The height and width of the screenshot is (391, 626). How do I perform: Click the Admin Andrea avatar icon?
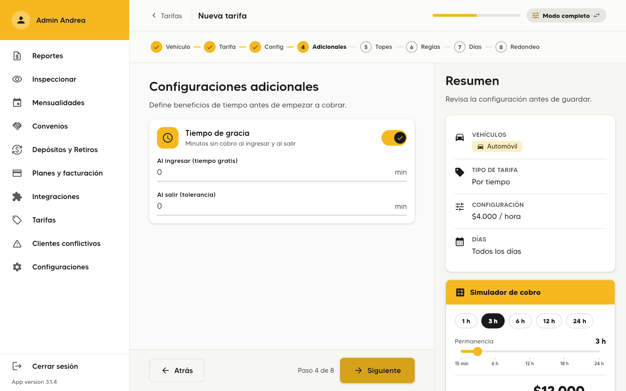pos(21,20)
